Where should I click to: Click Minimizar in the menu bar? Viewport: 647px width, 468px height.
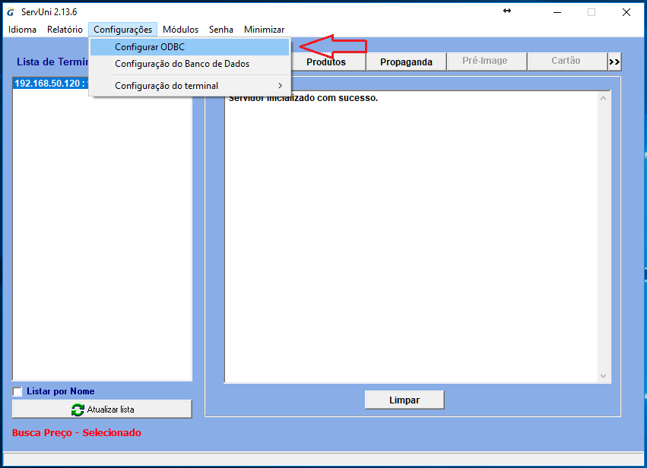(x=263, y=30)
